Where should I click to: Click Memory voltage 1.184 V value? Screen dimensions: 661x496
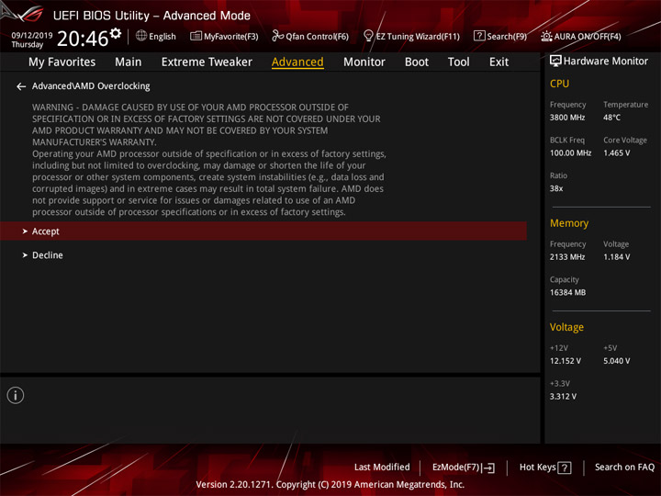coord(616,257)
